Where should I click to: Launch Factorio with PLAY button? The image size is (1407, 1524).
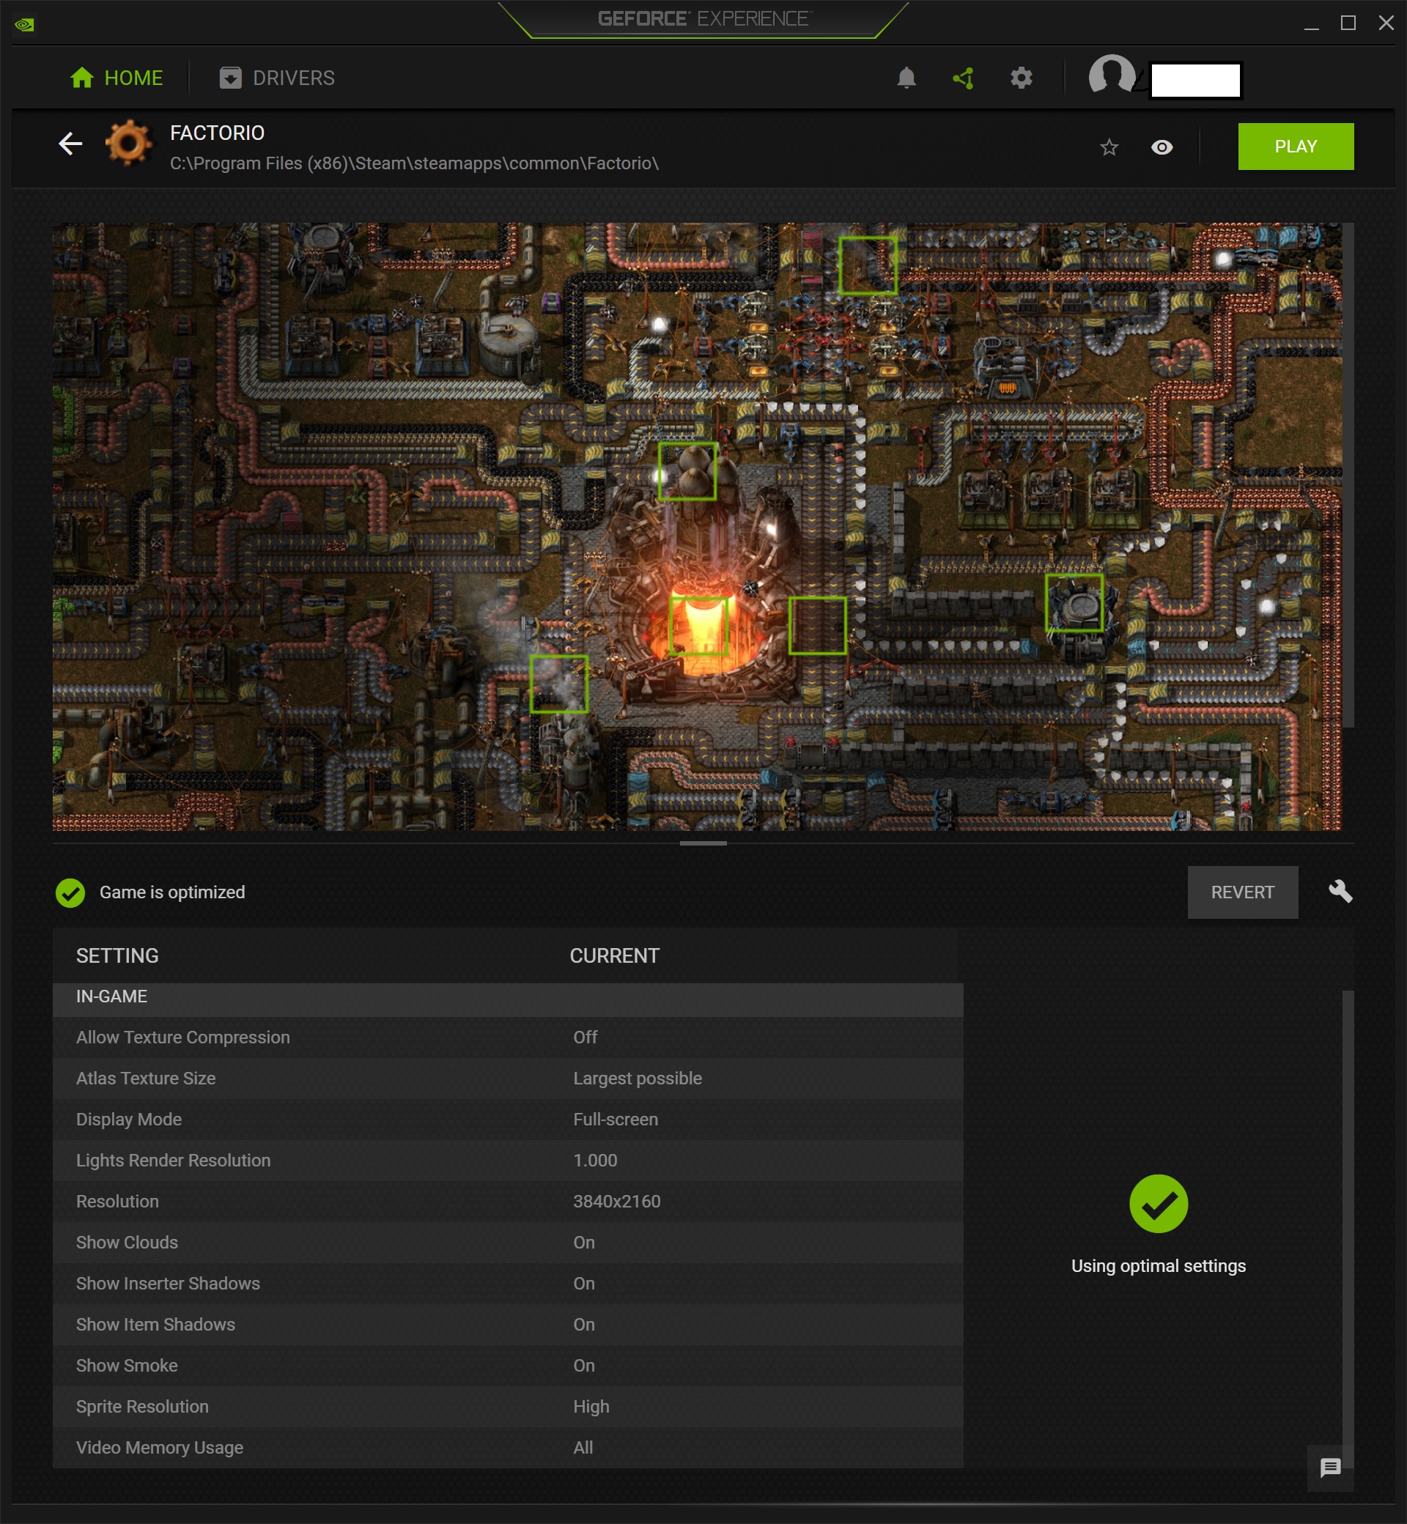1295,146
